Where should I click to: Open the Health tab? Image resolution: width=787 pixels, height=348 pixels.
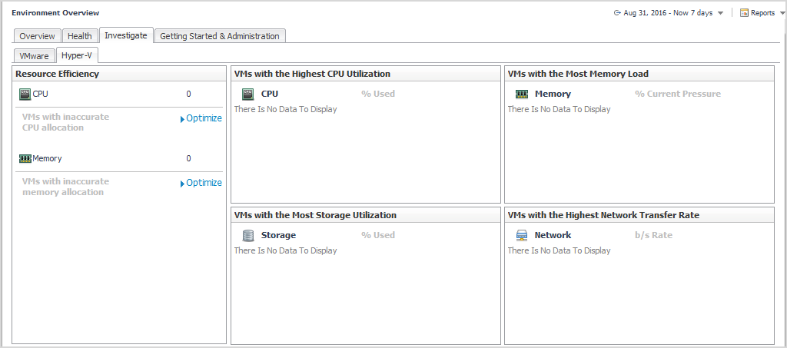point(79,36)
